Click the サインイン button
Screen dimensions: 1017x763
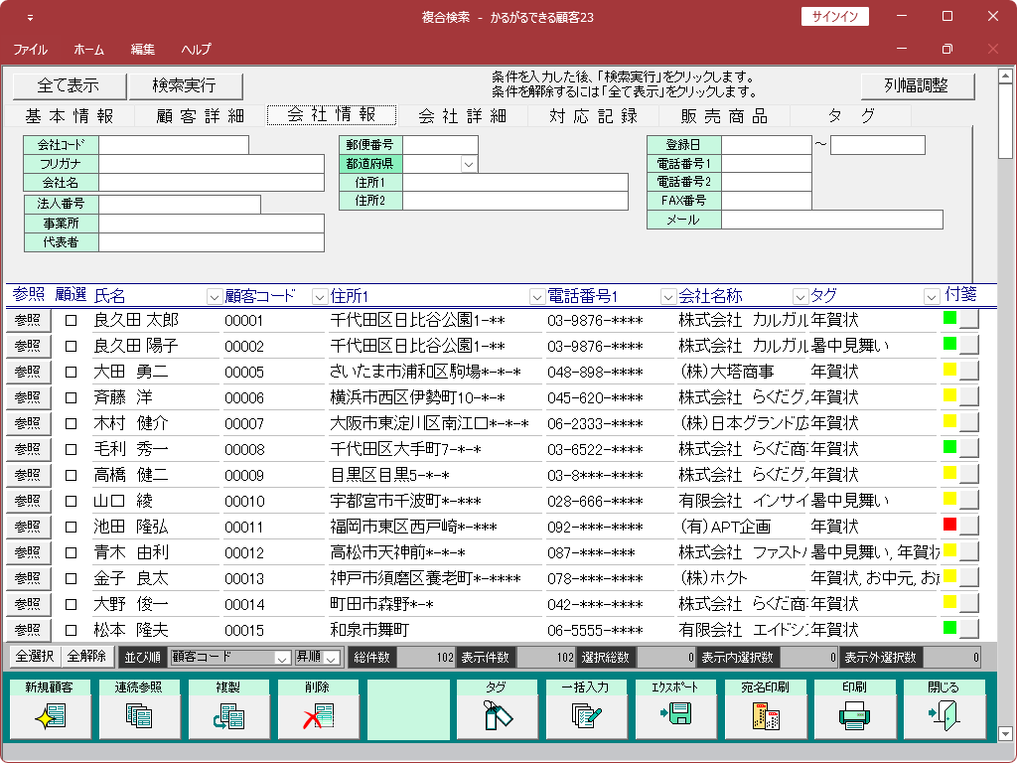(834, 17)
